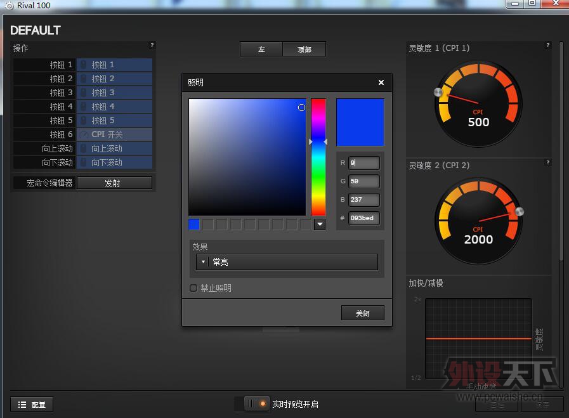This screenshot has height=418, width=569.
Task: Select the 按钮 1 action assignment
Action: (x=114, y=65)
